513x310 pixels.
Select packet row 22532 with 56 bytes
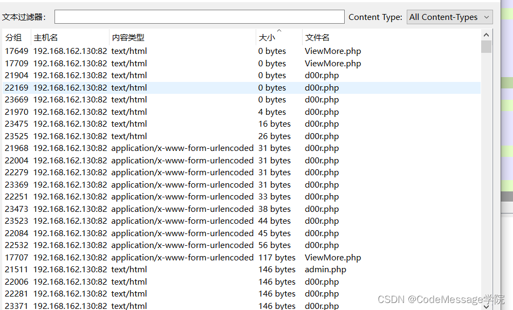pos(242,245)
